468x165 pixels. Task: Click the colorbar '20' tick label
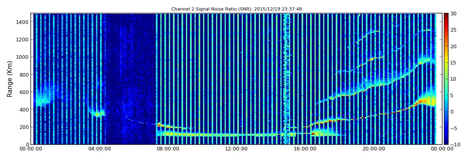pyautogui.click(x=453, y=46)
